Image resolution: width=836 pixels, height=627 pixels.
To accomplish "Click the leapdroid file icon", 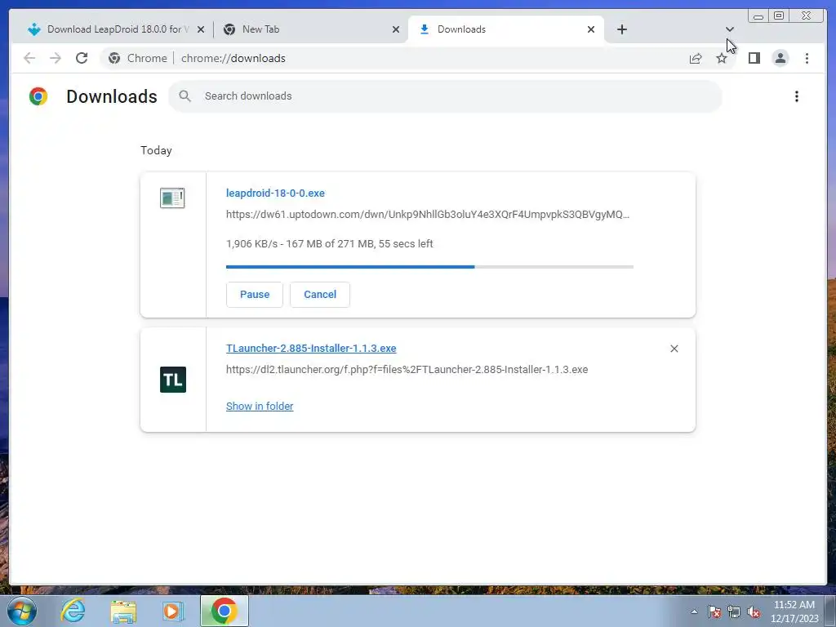I will pos(172,198).
